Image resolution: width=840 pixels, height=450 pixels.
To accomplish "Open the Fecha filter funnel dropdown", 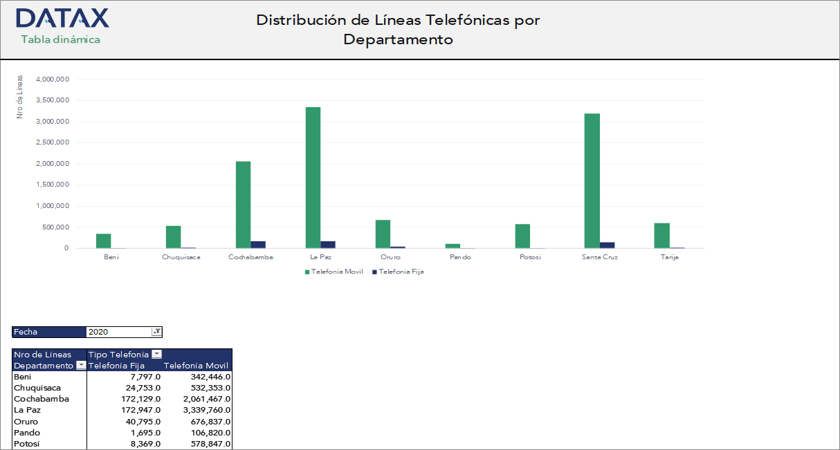I will click(x=156, y=332).
